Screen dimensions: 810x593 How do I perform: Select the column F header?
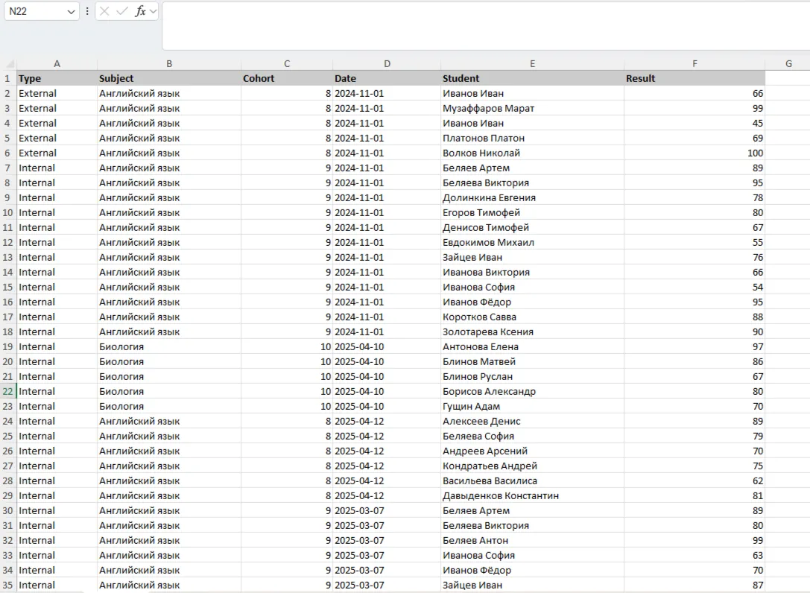[x=694, y=64]
